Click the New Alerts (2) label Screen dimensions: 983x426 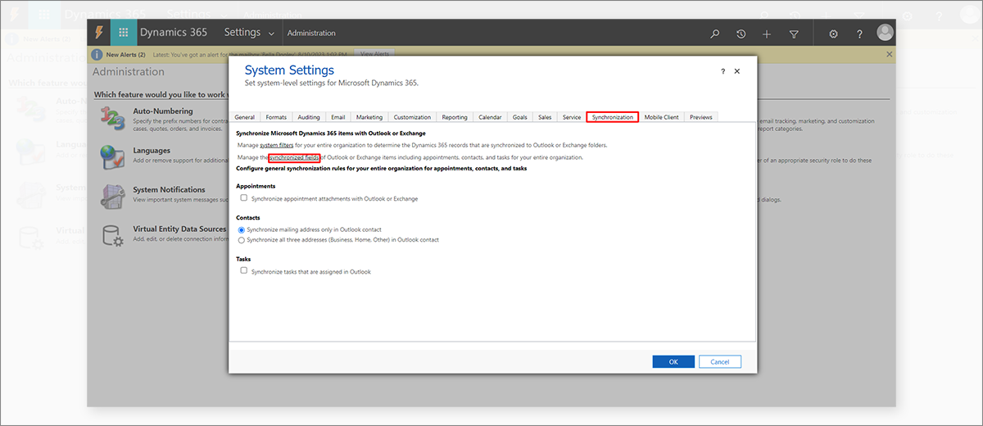[126, 55]
